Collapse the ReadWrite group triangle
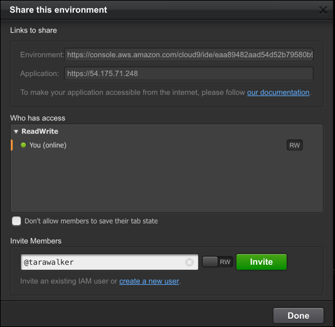335x327 pixels. tap(16, 131)
